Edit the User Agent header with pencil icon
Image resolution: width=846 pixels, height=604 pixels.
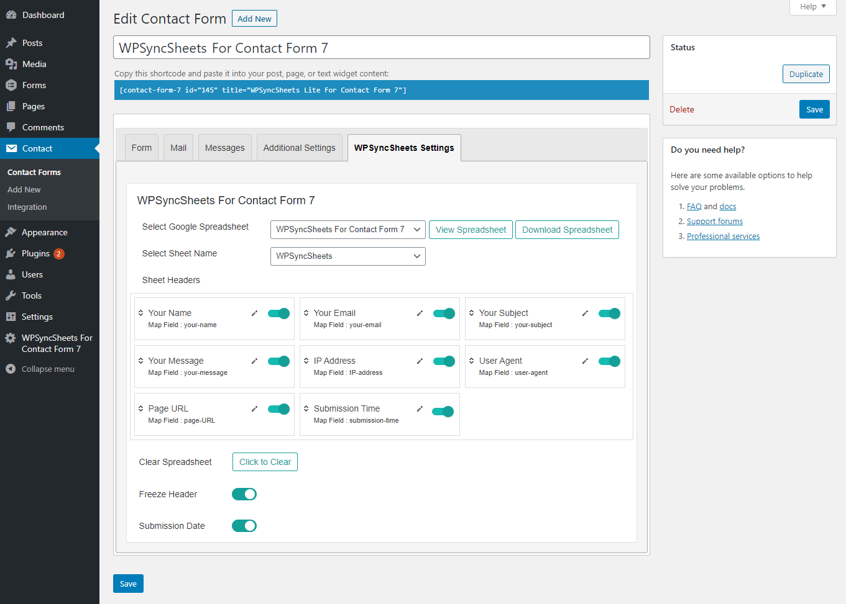click(x=585, y=361)
